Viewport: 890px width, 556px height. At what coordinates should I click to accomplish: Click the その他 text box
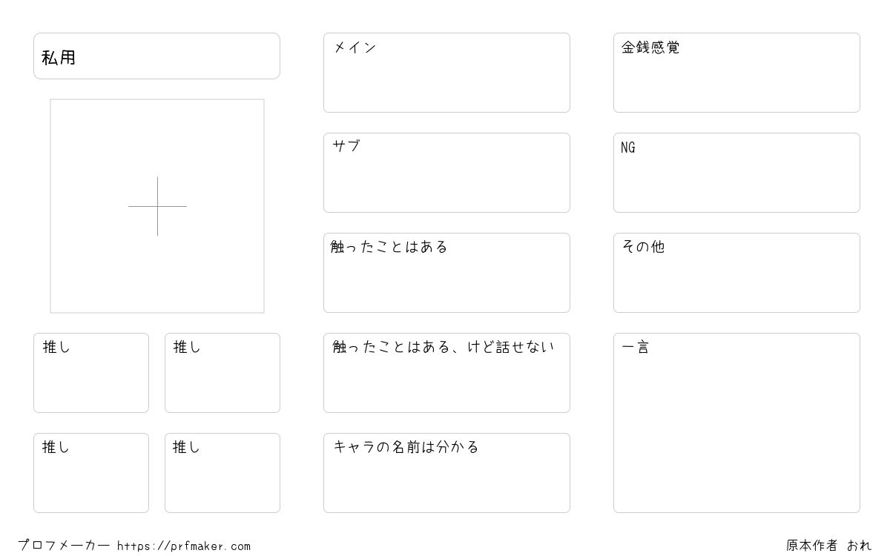click(736, 273)
